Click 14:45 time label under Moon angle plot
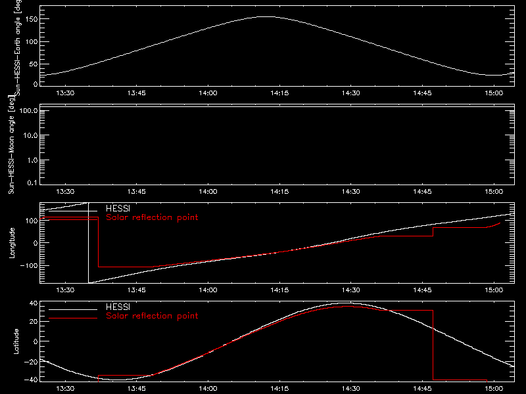The image size is (526, 394). pos(422,192)
